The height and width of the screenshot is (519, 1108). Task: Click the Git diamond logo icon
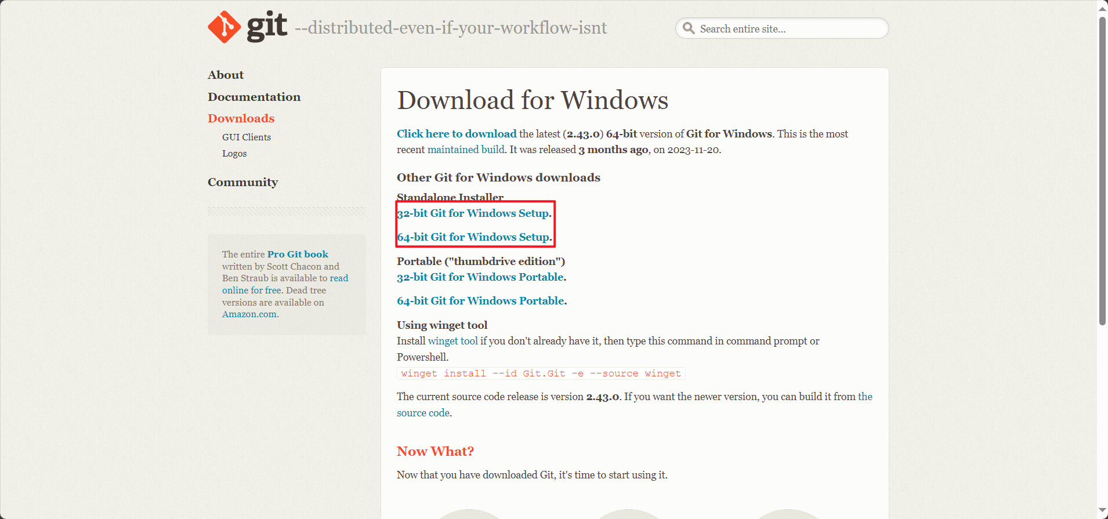coord(224,27)
